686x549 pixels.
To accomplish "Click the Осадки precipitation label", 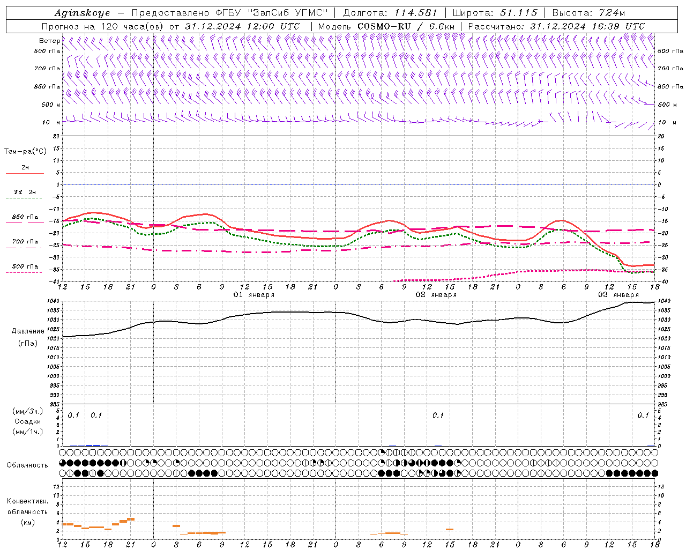I will 28,421.
